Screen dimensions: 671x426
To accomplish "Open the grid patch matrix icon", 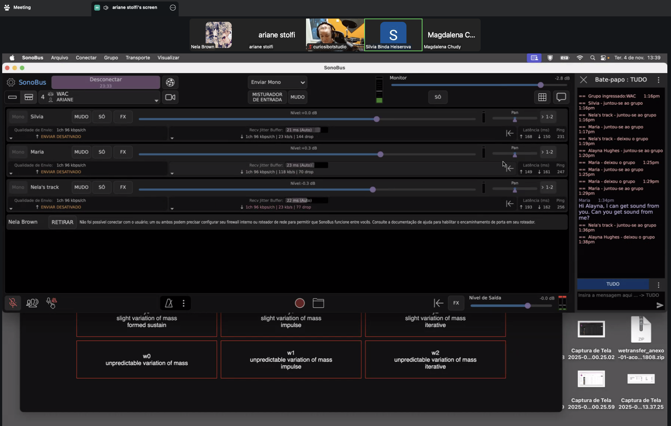I will [542, 97].
